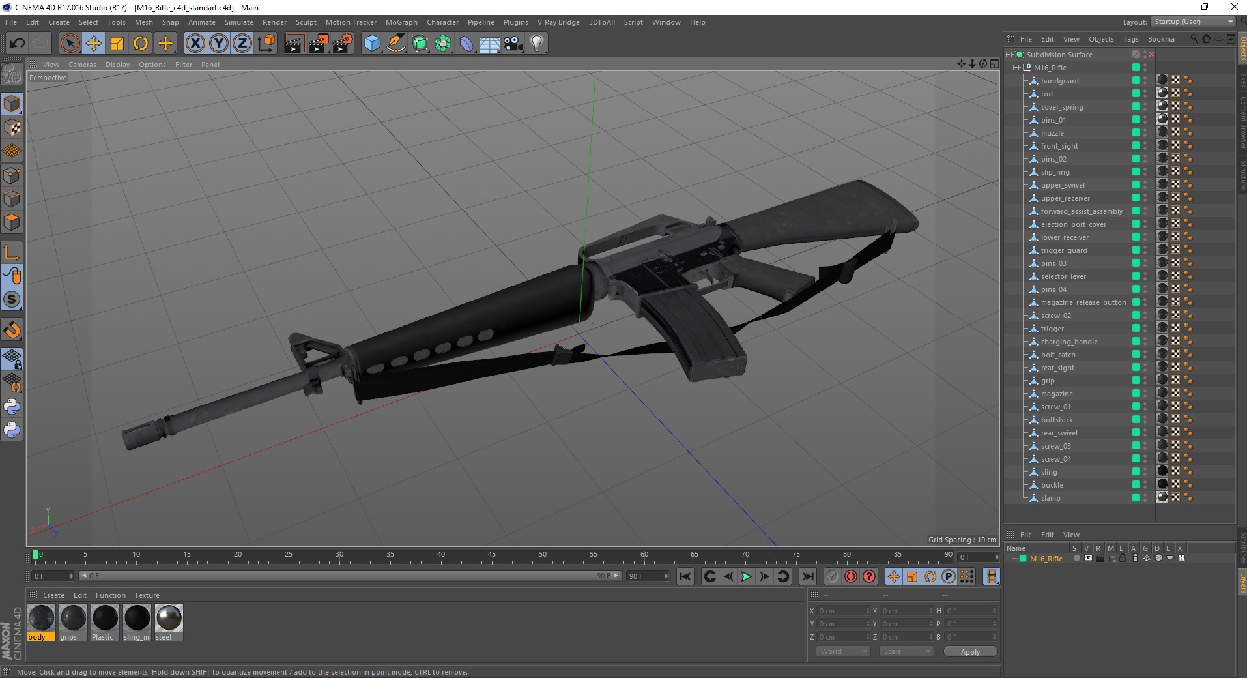This screenshot has height=678, width=1247.
Task: Open the Array modeling objects icon
Action: pos(443,44)
